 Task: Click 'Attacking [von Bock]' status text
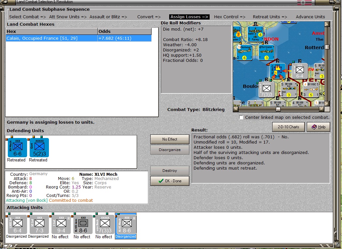point(27,200)
